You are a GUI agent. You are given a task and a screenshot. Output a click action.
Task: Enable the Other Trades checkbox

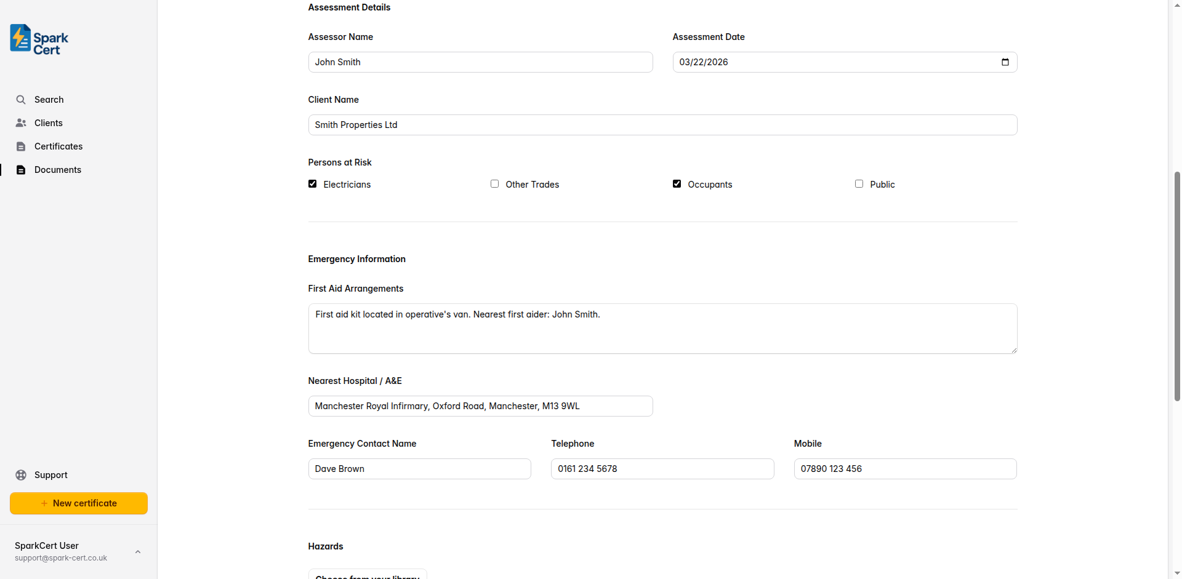point(494,183)
